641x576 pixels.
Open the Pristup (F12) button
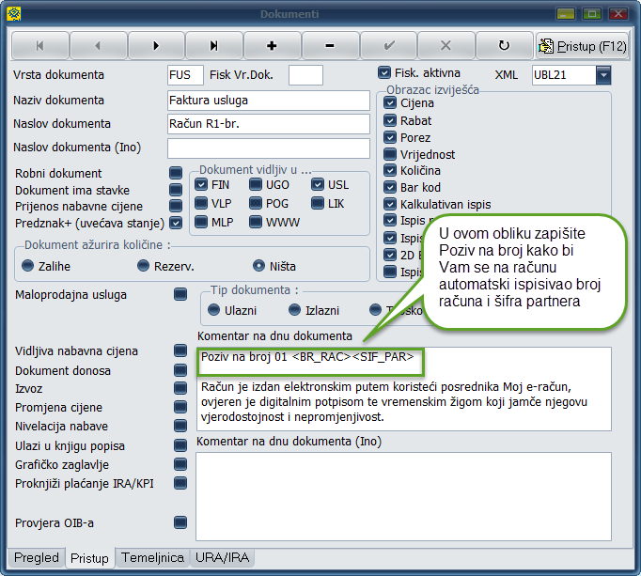coord(583,45)
